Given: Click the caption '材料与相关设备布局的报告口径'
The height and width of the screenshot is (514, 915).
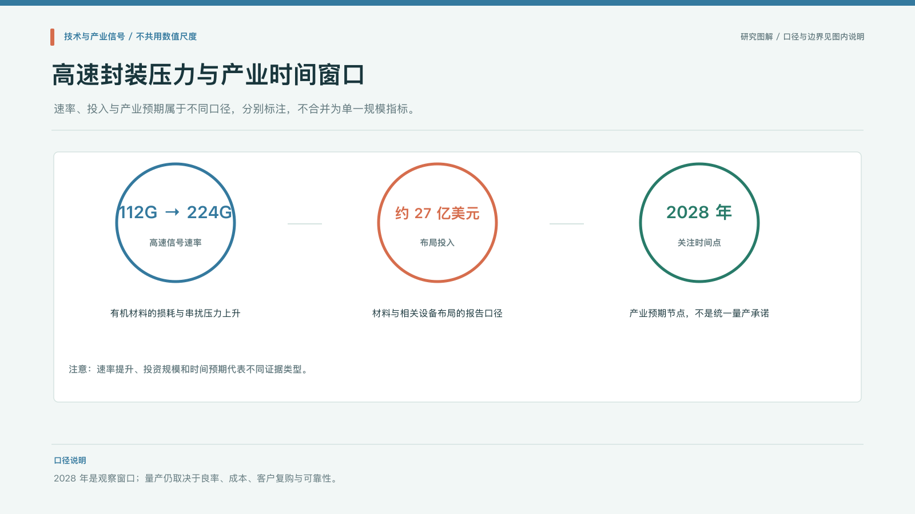Looking at the screenshot, I should pos(437,313).
